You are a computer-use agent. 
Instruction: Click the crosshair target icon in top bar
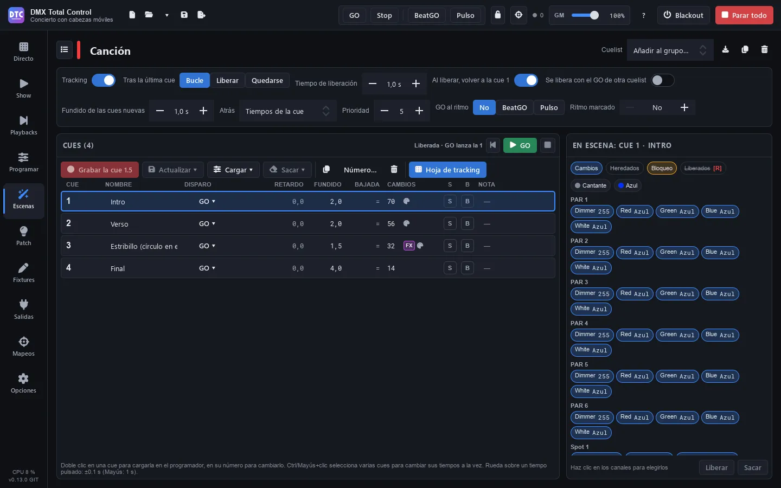(518, 15)
